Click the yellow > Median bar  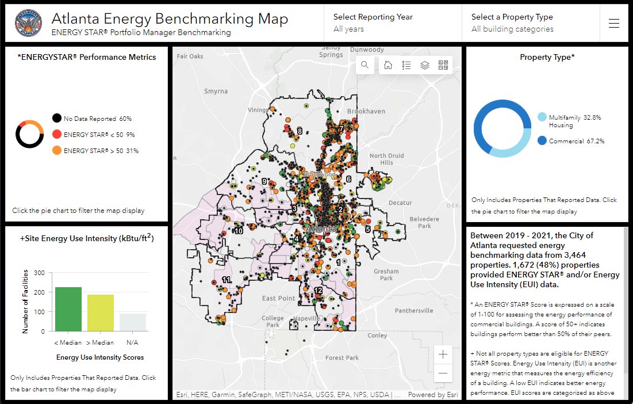[101, 313]
